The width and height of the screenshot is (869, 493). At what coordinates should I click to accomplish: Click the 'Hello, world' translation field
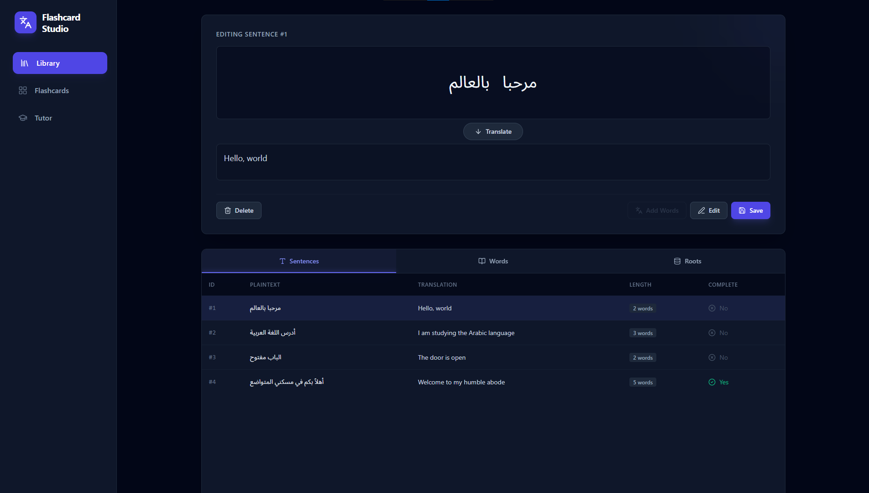click(493, 162)
